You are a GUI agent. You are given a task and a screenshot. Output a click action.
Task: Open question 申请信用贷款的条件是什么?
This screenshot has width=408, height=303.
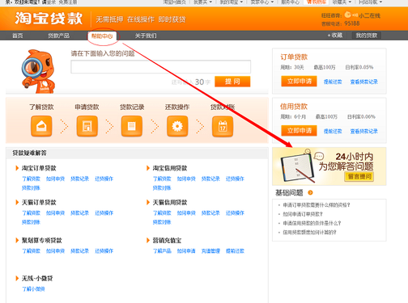(312, 223)
